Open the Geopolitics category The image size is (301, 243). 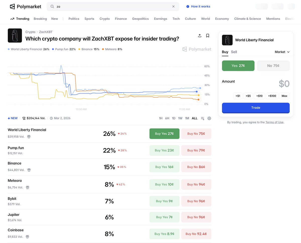pyautogui.click(x=140, y=19)
